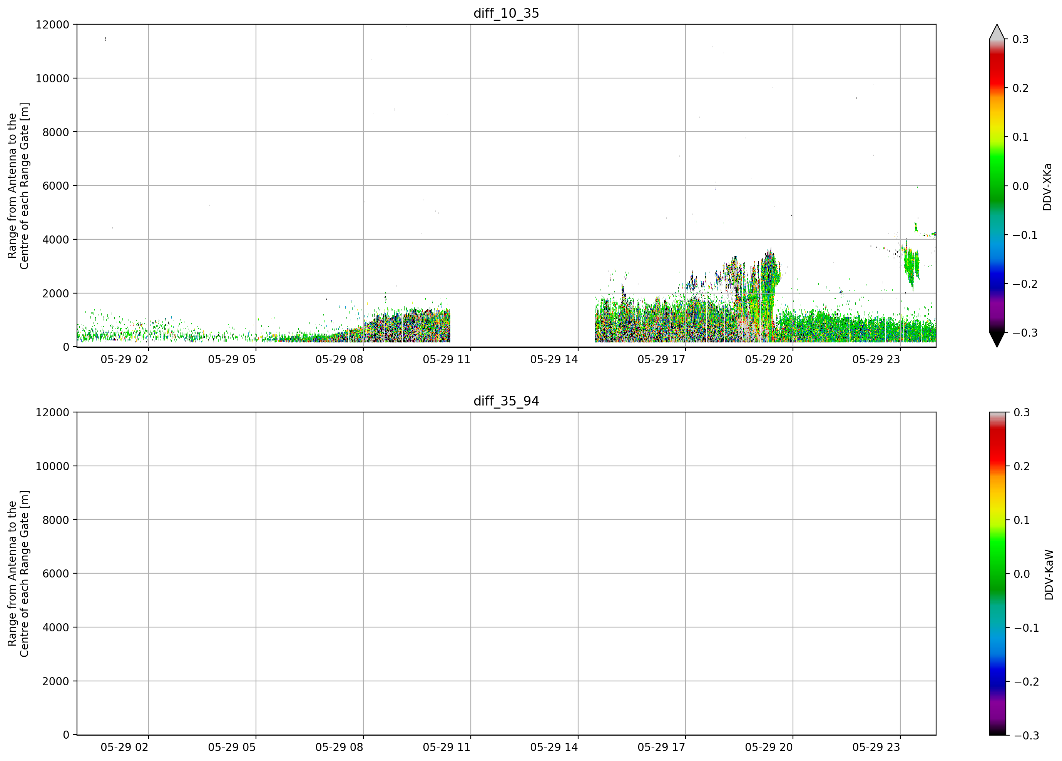
Task: Click the "0.2" tick on the DDV-KaW colorbar
Action: coord(1022,467)
